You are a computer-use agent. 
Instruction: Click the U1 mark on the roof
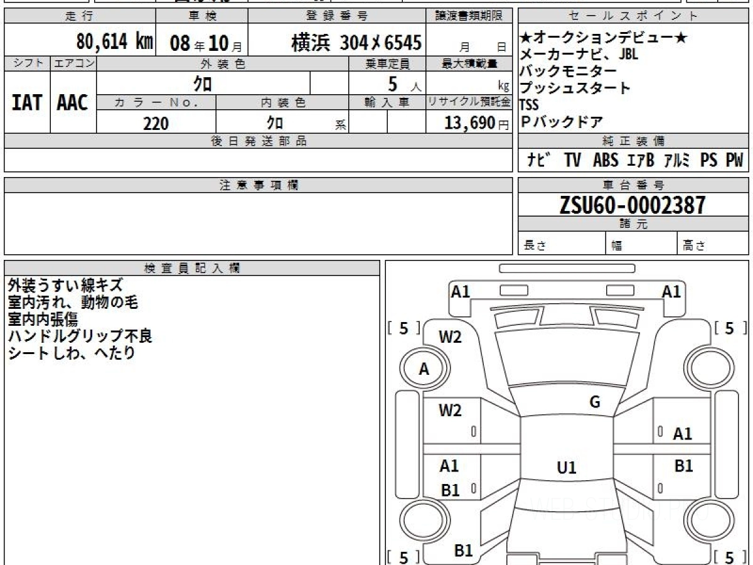(567, 468)
